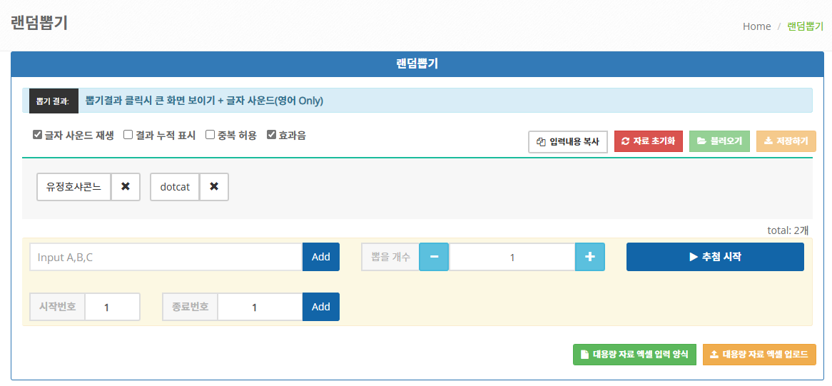Upload Excel via 대용량 자료 엑셀 업로드

[759, 355]
